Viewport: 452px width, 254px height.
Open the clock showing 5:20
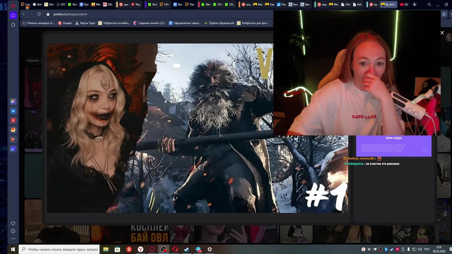tap(439, 249)
